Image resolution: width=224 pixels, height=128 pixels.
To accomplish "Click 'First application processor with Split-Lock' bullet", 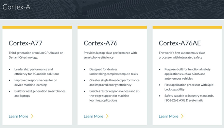I will pos(189,87).
